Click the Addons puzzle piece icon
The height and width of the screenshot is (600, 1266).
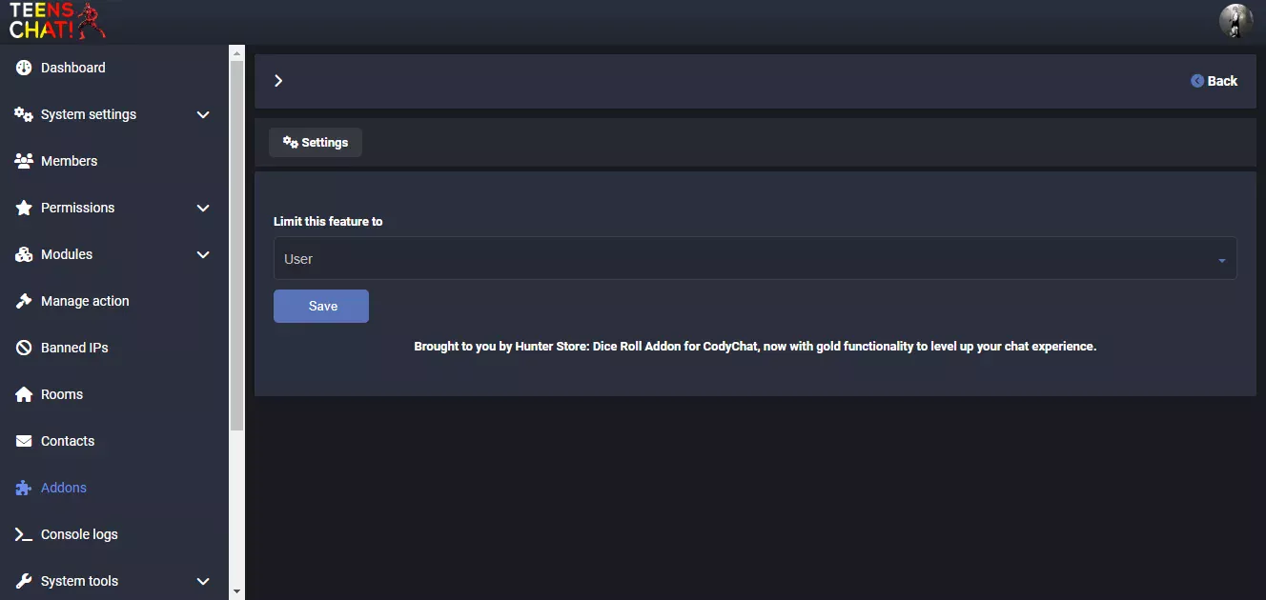[x=24, y=488]
